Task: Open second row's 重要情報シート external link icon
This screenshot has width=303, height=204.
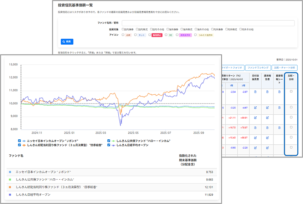Action: click(279, 108)
